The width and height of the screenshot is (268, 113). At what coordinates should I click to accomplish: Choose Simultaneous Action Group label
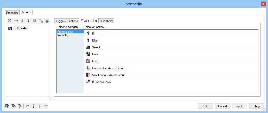coord(109,75)
